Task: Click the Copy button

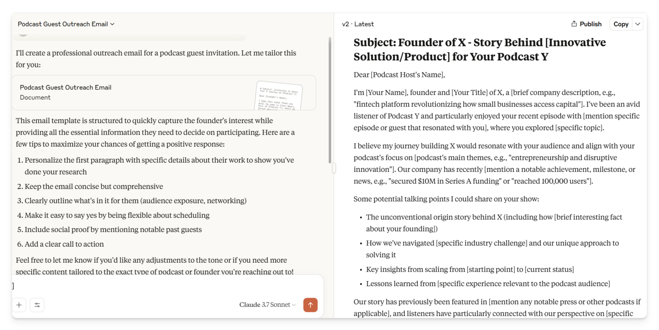Action: coord(621,24)
